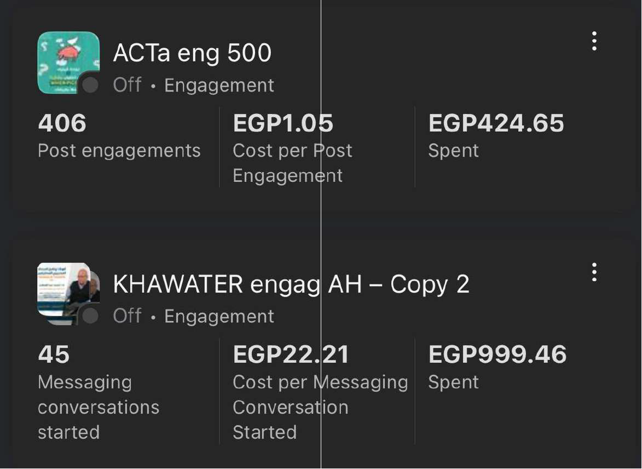The height and width of the screenshot is (469, 642).
Task: Click the status dot on KHAWATER thumbnail
Action: tap(90, 316)
